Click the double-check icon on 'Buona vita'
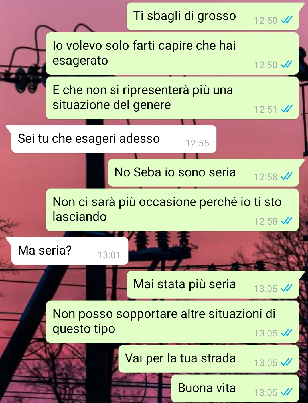The height and width of the screenshot is (403, 308). pos(286,392)
